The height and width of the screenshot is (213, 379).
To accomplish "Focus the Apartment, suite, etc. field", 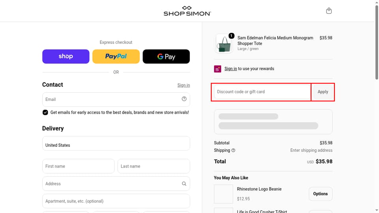I will coord(116,201).
